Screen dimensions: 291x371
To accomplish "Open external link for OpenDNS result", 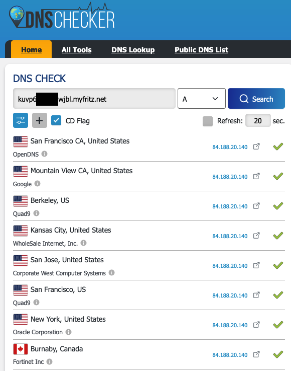I will pos(256,146).
